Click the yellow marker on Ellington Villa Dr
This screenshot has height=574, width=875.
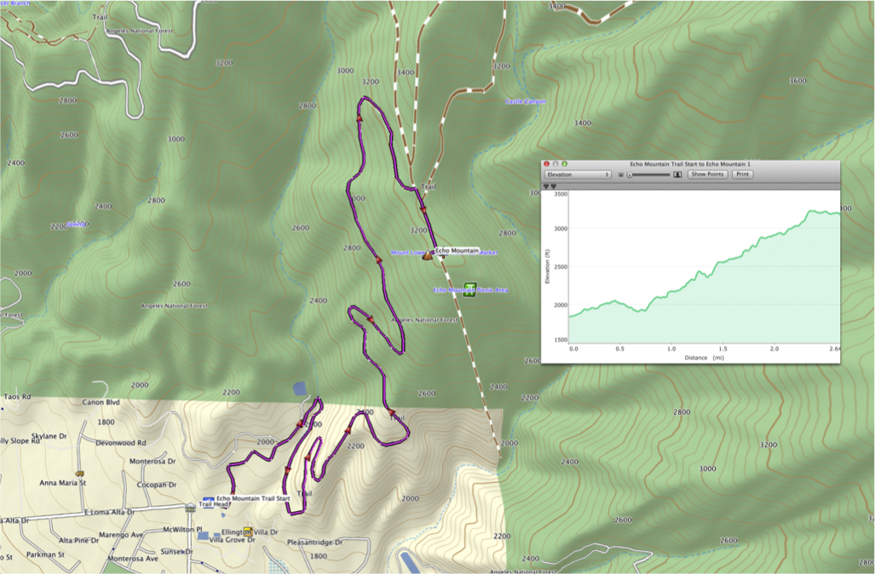pos(247,531)
